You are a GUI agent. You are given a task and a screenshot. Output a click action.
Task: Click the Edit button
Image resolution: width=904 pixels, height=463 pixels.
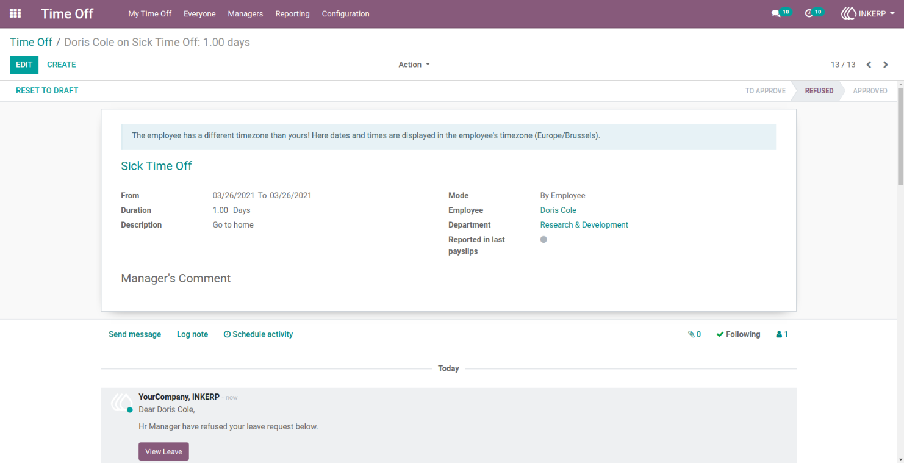tap(24, 65)
